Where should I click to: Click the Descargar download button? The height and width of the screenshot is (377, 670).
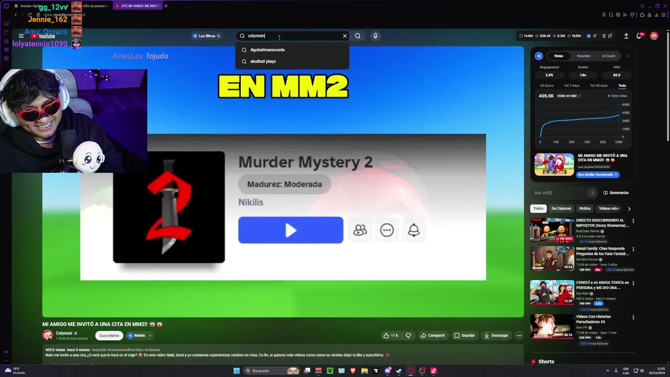pos(496,336)
